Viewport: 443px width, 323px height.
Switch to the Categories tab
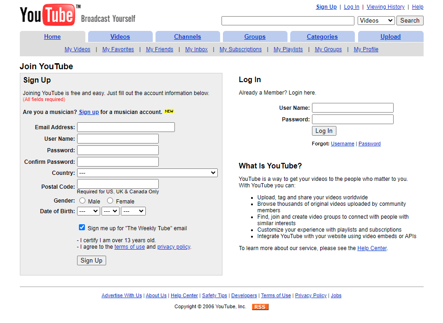tap(323, 37)
